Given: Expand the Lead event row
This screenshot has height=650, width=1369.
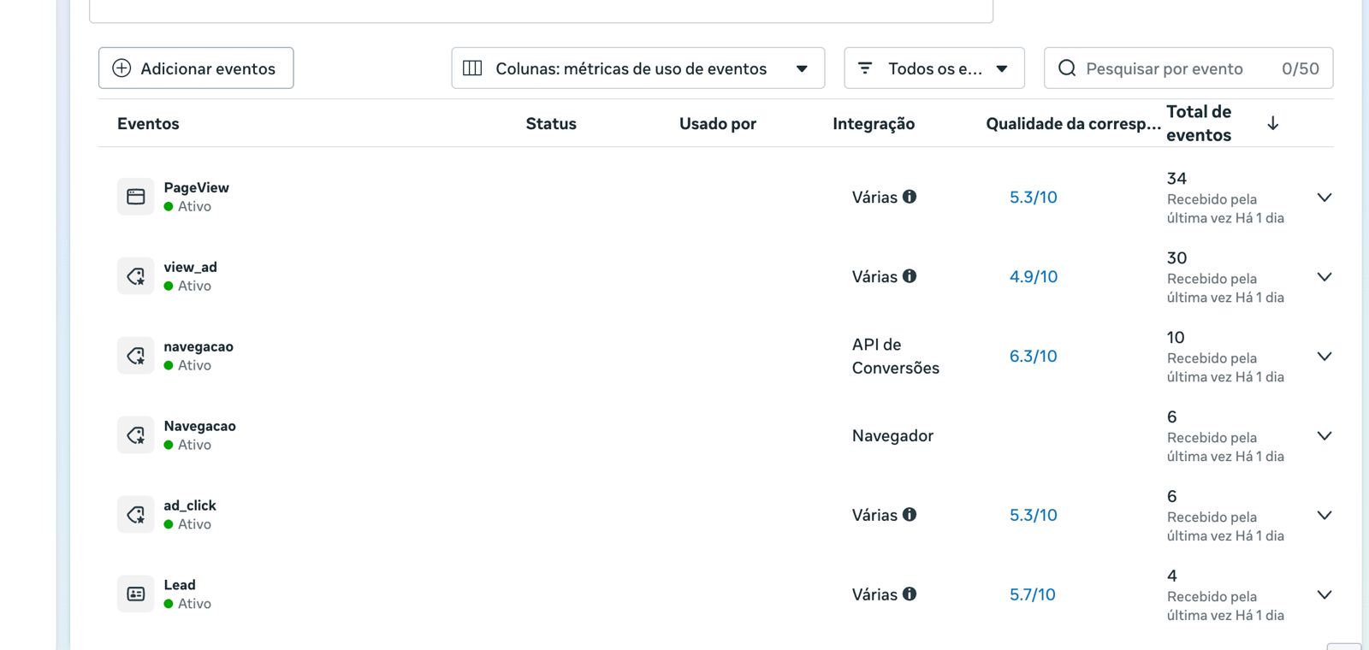Looking at the screenshot, I should click(x=1325, y=595).
